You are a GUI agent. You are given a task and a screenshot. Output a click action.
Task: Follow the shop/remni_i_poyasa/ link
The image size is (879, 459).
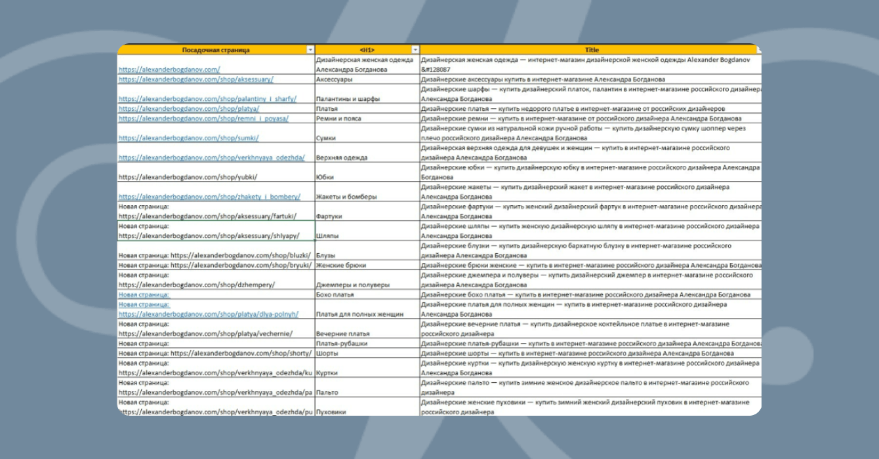(203, 119)
